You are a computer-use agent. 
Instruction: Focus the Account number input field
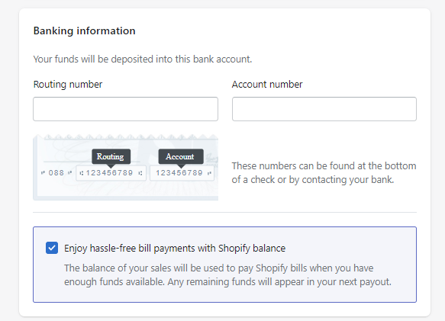coord(324,109)
